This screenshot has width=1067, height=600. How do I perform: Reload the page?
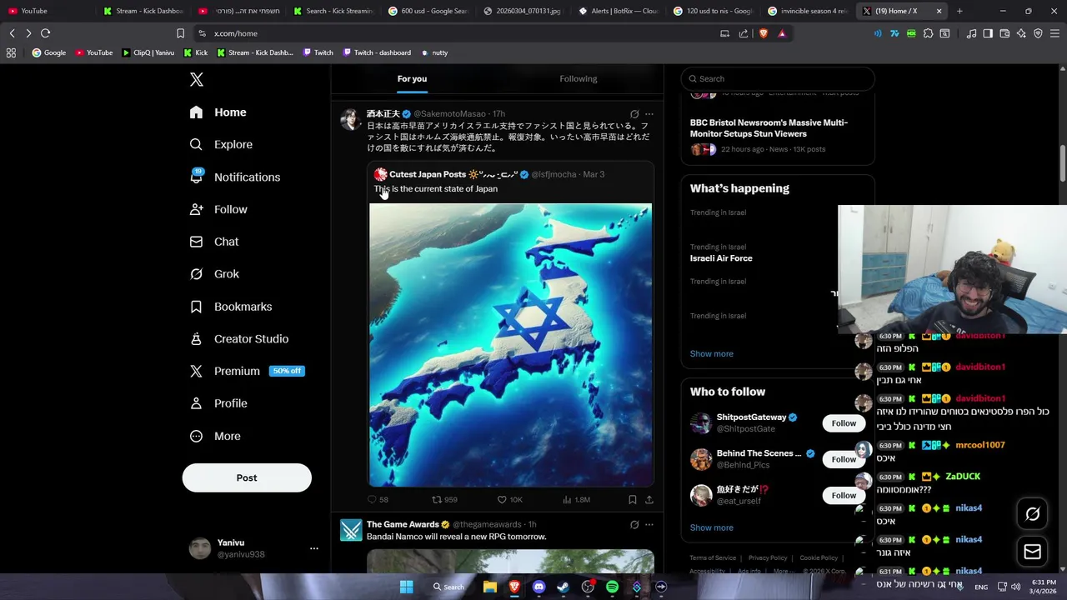click(x=45, y=33)
